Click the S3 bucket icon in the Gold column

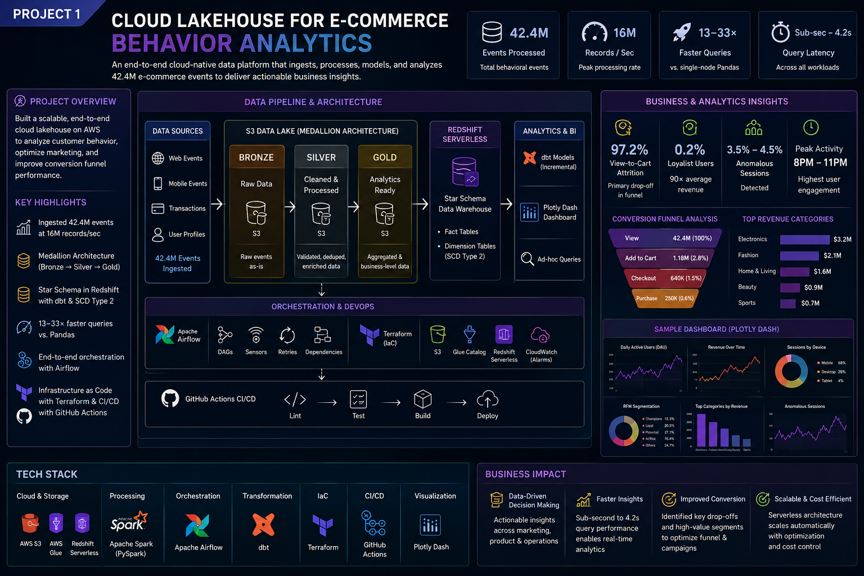point(385,213)
